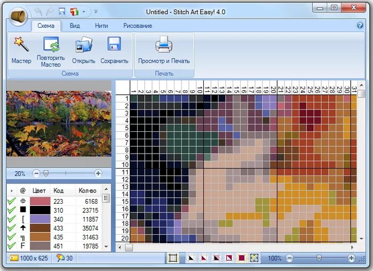Switch to the Схема ribbon tab
This screenshot has height=271, width=373.
coord(46,26)
